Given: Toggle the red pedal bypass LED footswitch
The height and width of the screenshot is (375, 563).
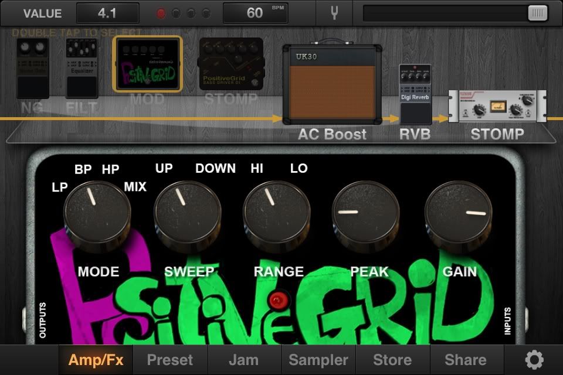Looking at the screenshot, I should 277,300.
